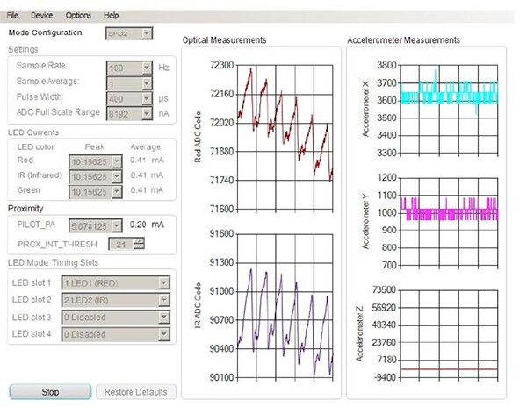Adjust the PROX_INT_THRESH spinner arrows
This screenshot has height=407, width=527.
pyautogui.click(x=138, y=243)
